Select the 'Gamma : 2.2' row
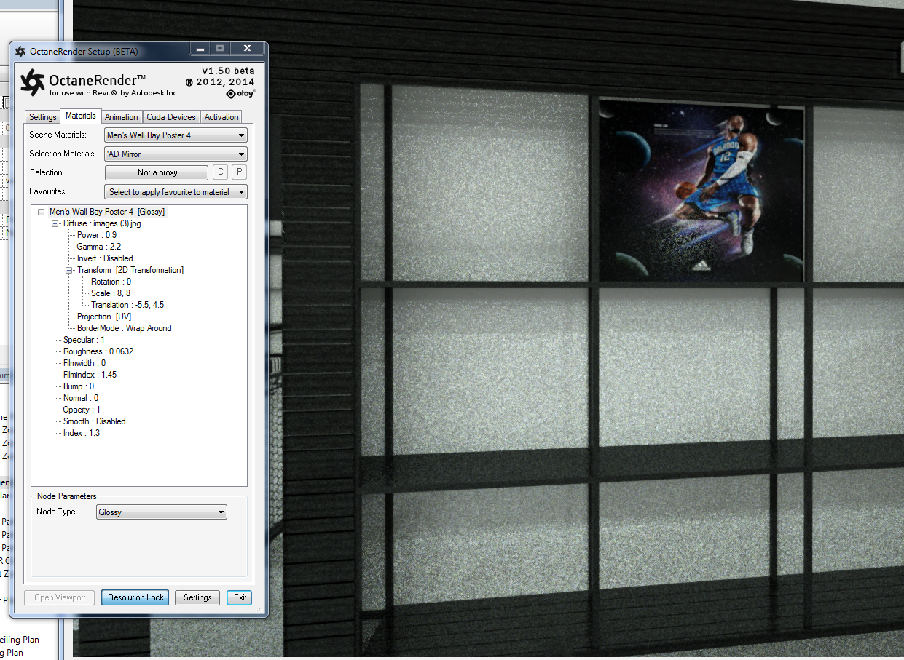 98,247
